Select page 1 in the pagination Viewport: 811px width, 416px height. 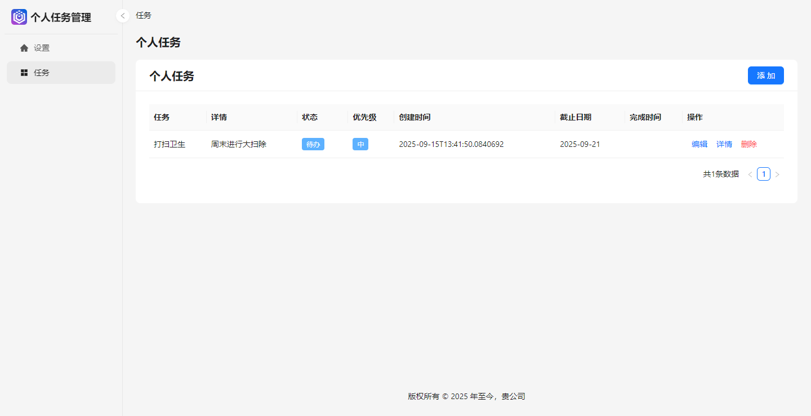764,174
